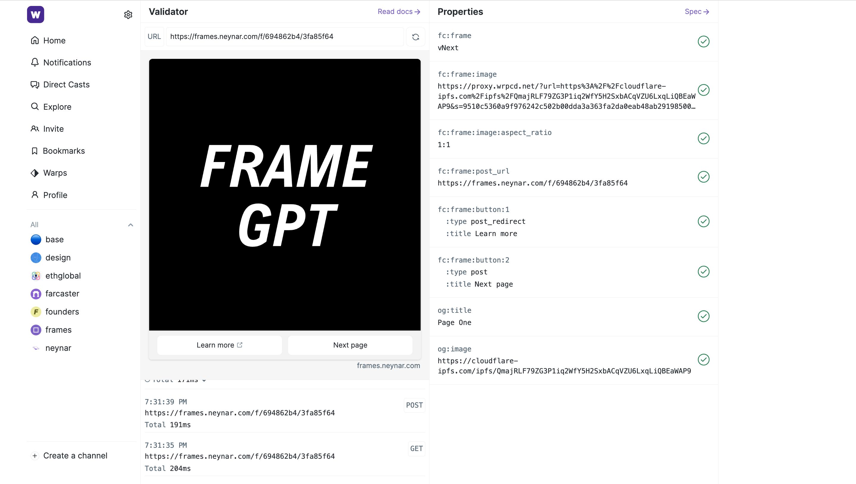This screenshot has width=856, height=484.
Task: Click the frames channel in sidebar
Action: [58, 329]
